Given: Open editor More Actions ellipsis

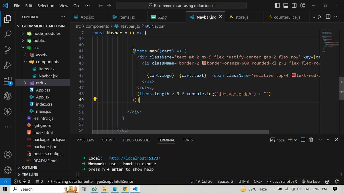Looking at the screenshot, I should (x=337, y=17).
